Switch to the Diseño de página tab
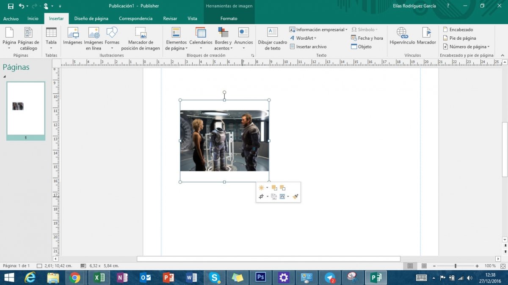The height and width of the screenshot is (285, 508). click(91, 19)
